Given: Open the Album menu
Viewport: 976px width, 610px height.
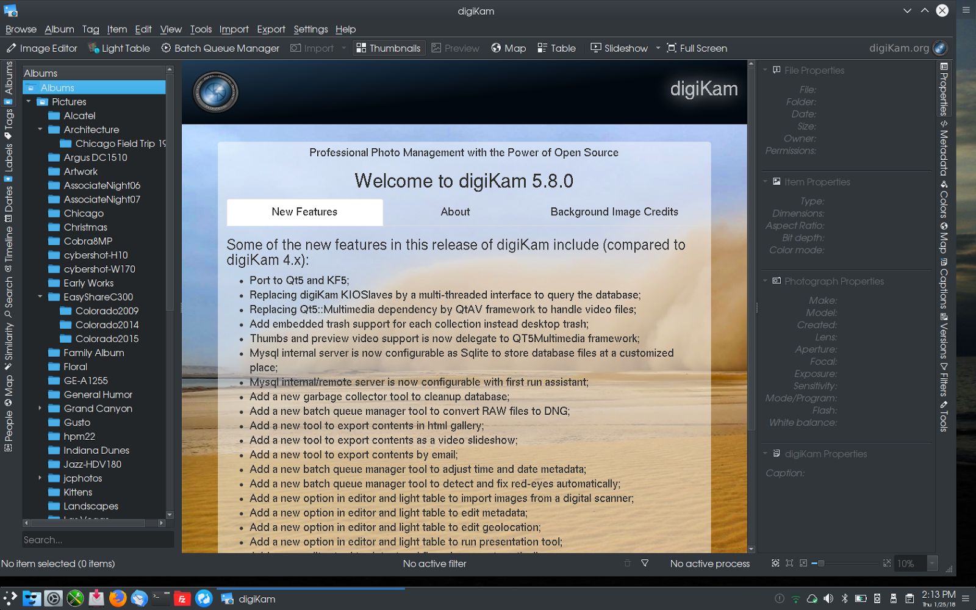Looking at the screenshot, I should 59,29.
